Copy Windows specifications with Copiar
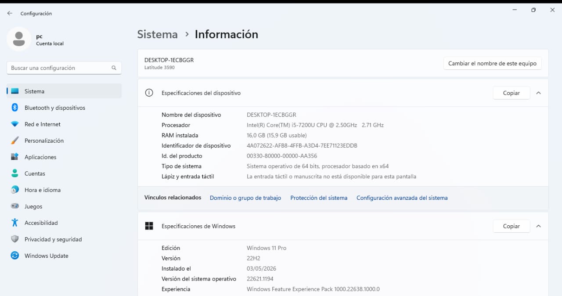The width and height of the screenshot is (562, 296). 511,226
